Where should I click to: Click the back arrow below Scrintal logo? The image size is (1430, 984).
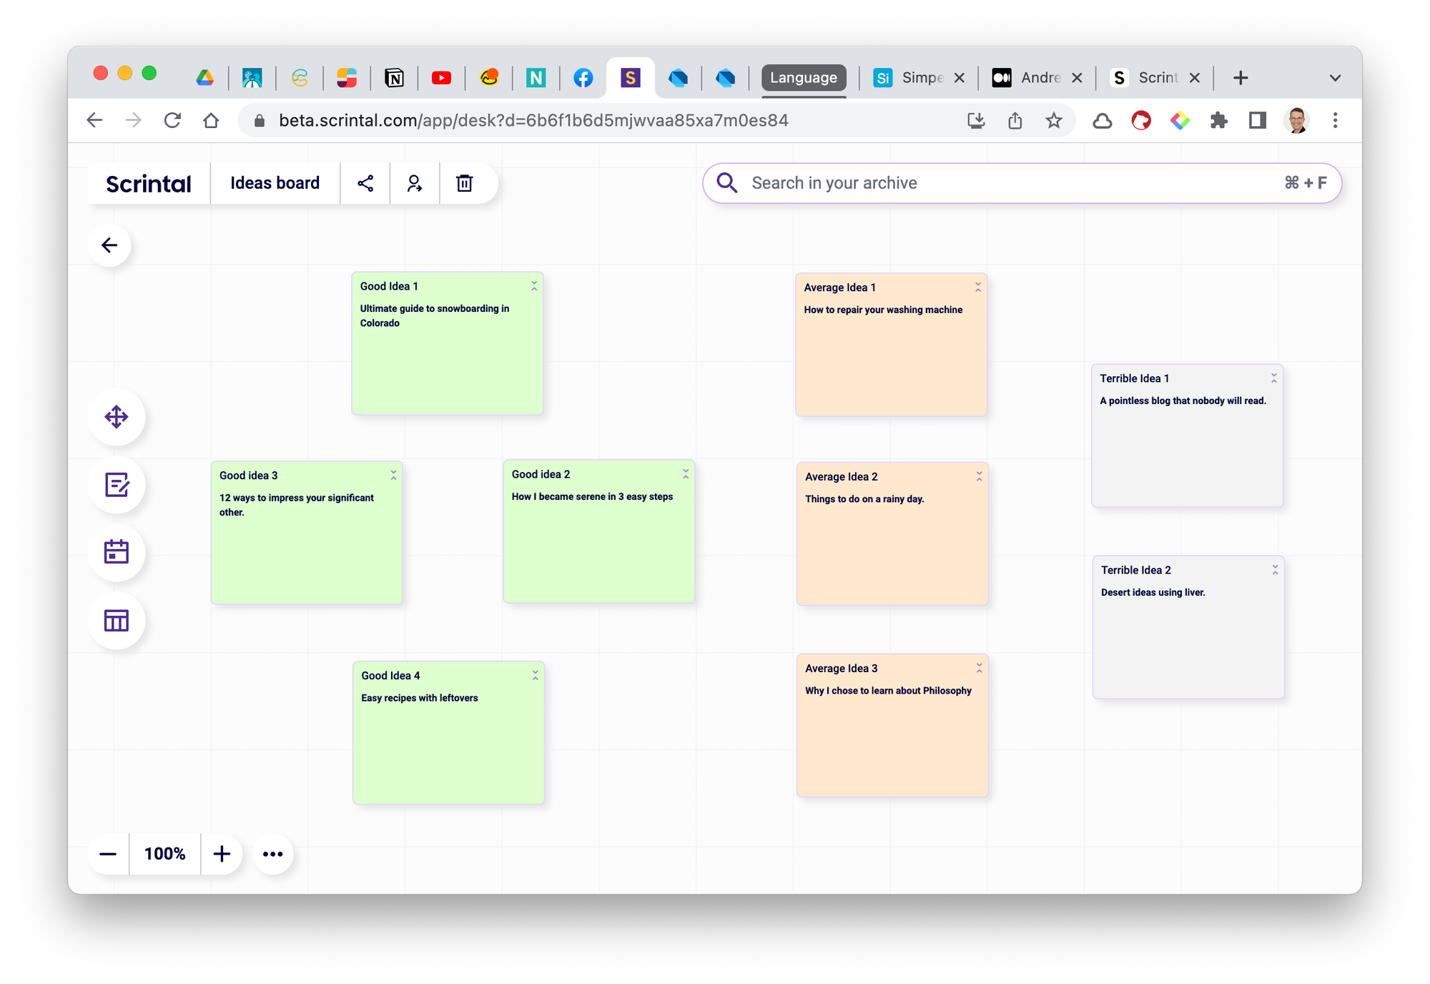[109, 246]
